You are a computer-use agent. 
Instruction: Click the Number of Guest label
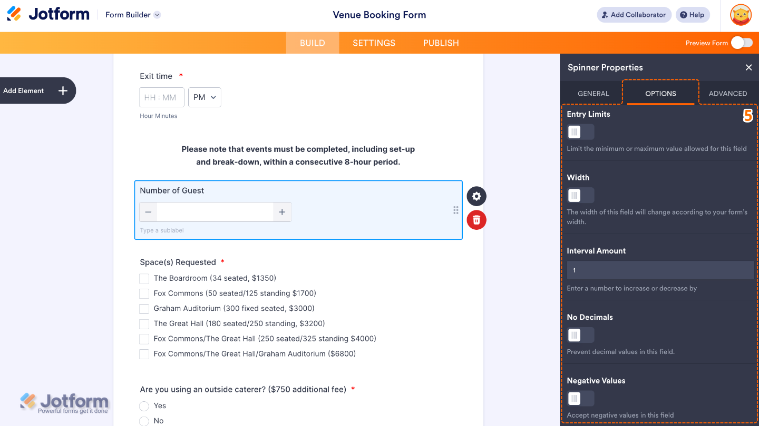[x=172, y=190]
